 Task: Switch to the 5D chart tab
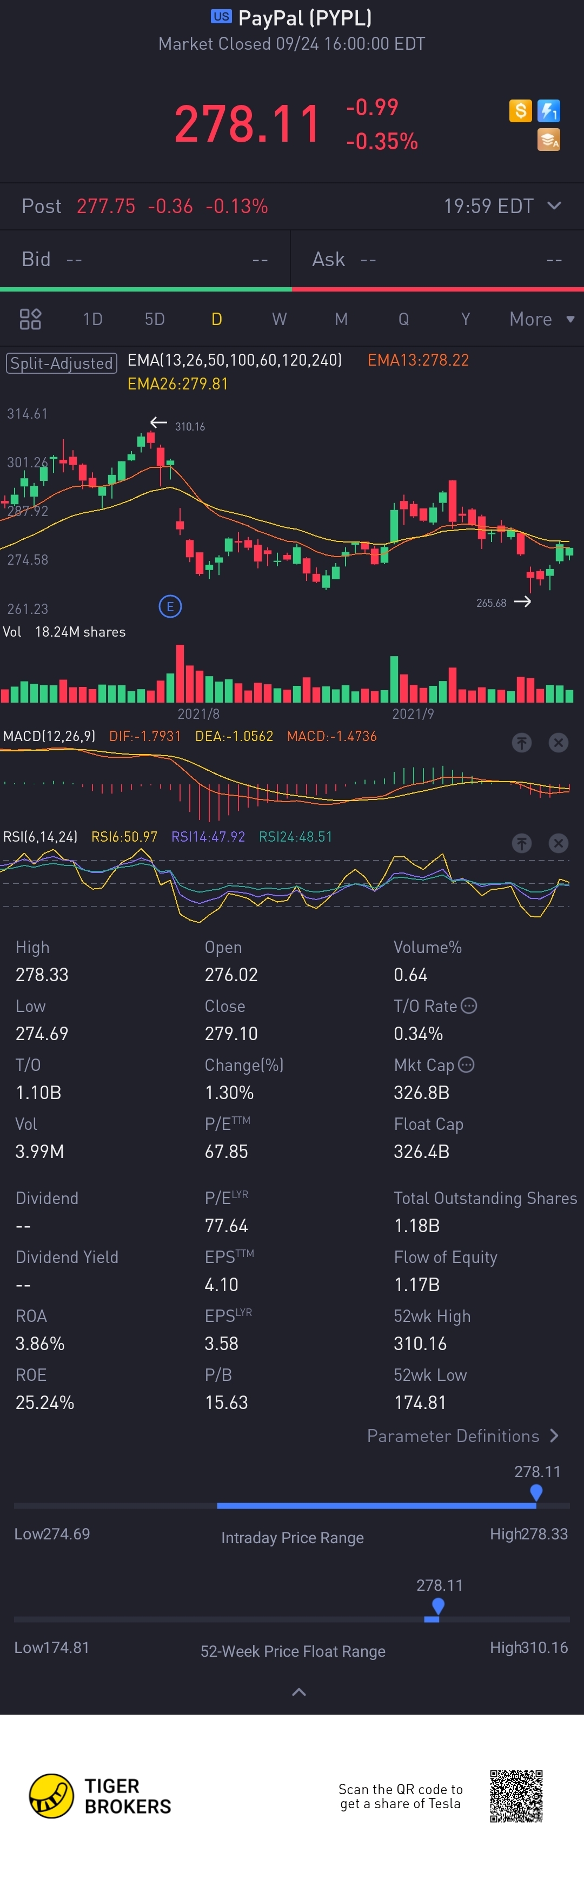(x=155, y=319)
